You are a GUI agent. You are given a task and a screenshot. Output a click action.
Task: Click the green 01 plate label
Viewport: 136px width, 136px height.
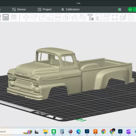pos(81,120)
